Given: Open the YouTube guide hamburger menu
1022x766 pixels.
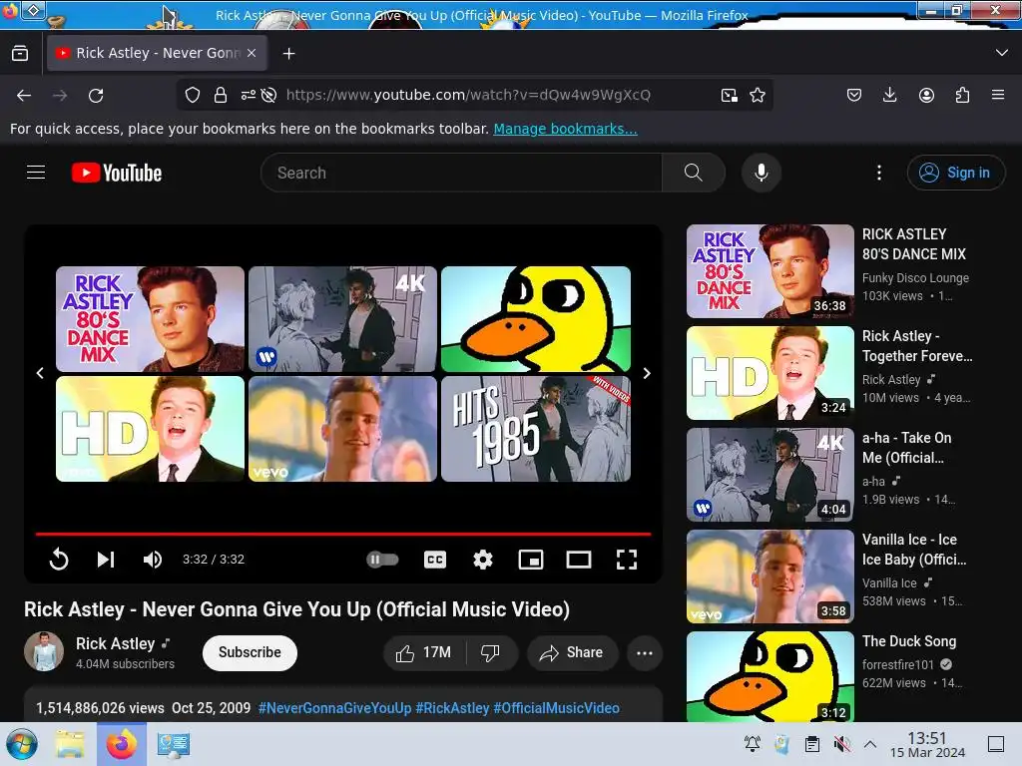Looking at the screenshot, I should tap(36, 173).
